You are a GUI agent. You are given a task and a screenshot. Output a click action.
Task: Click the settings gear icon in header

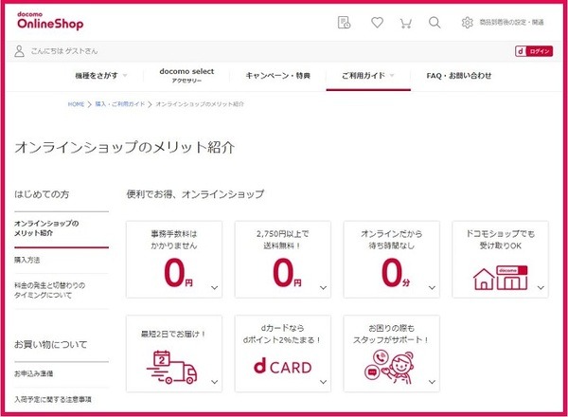467,23
